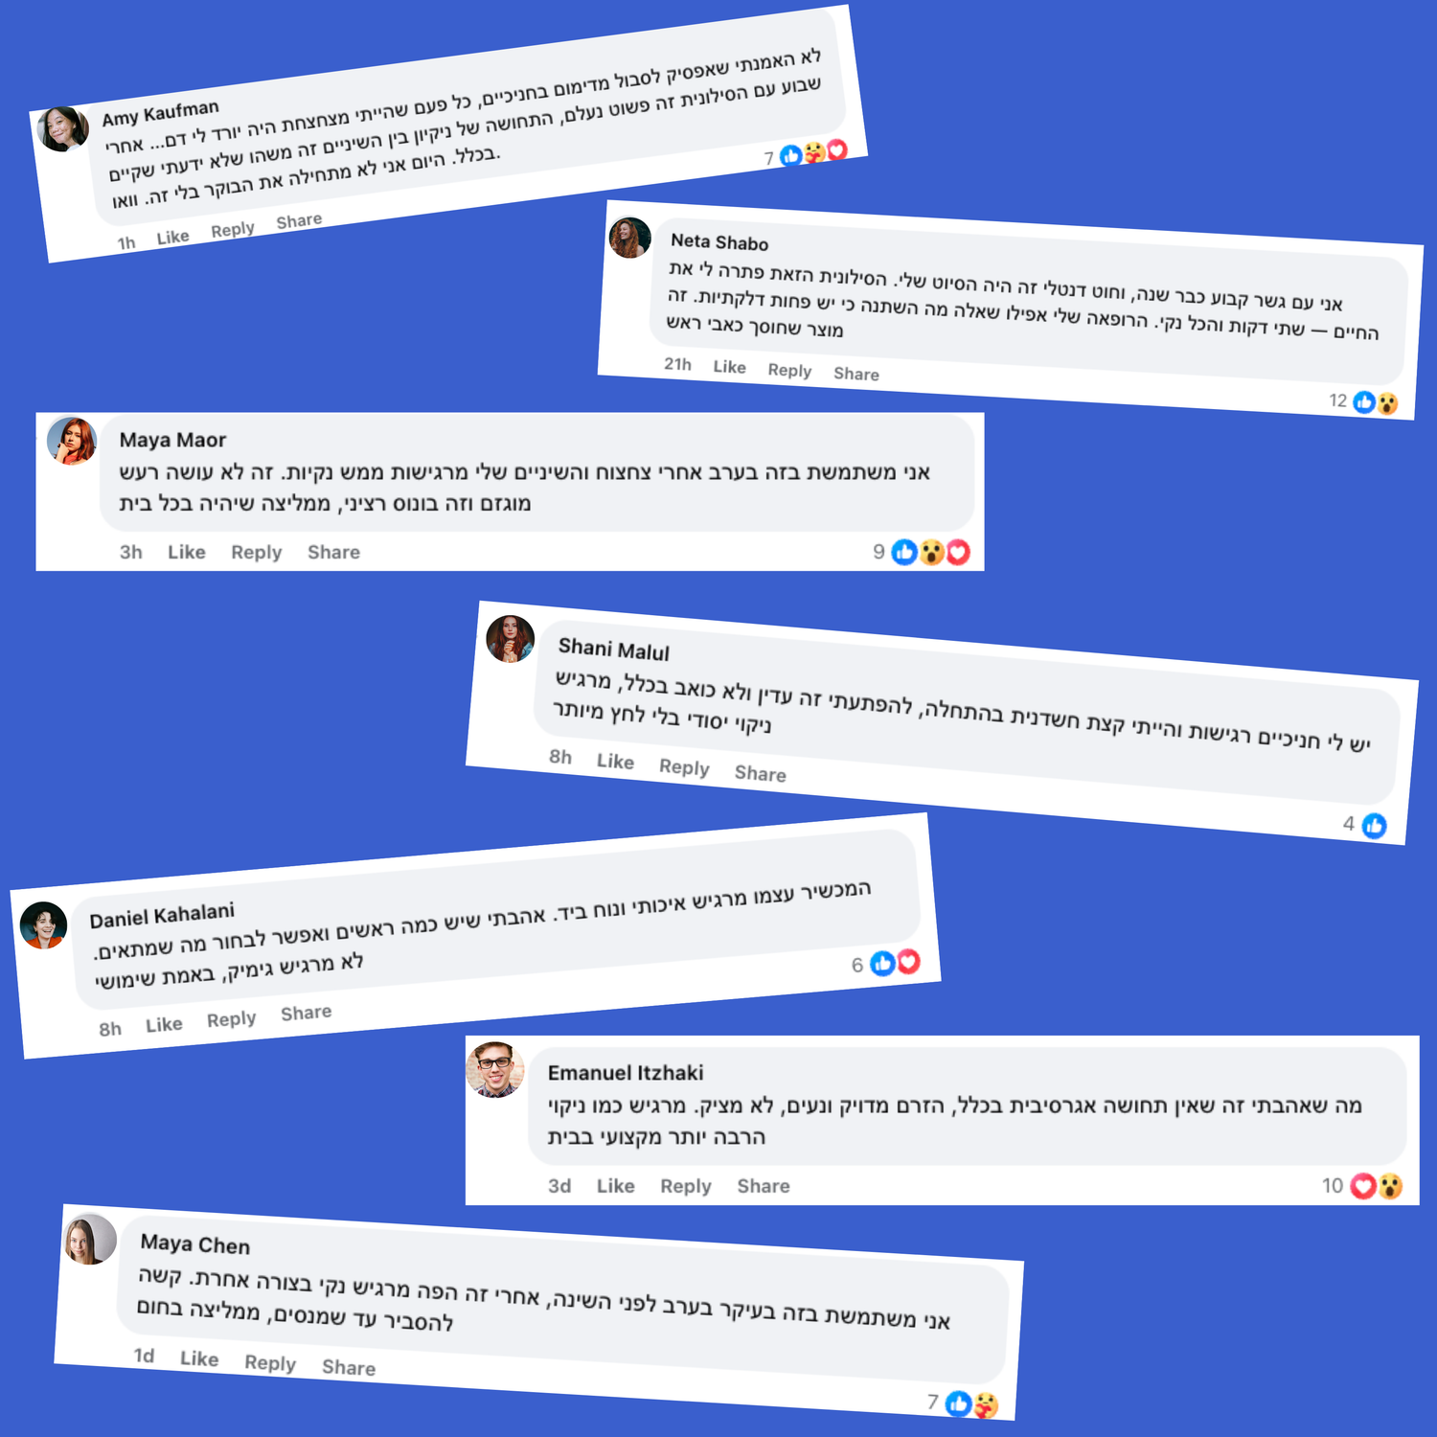The image size is (1437, 1437).
Task: Click the heart reaction on Amy Kaufman's comment
Action: [837, 149]
